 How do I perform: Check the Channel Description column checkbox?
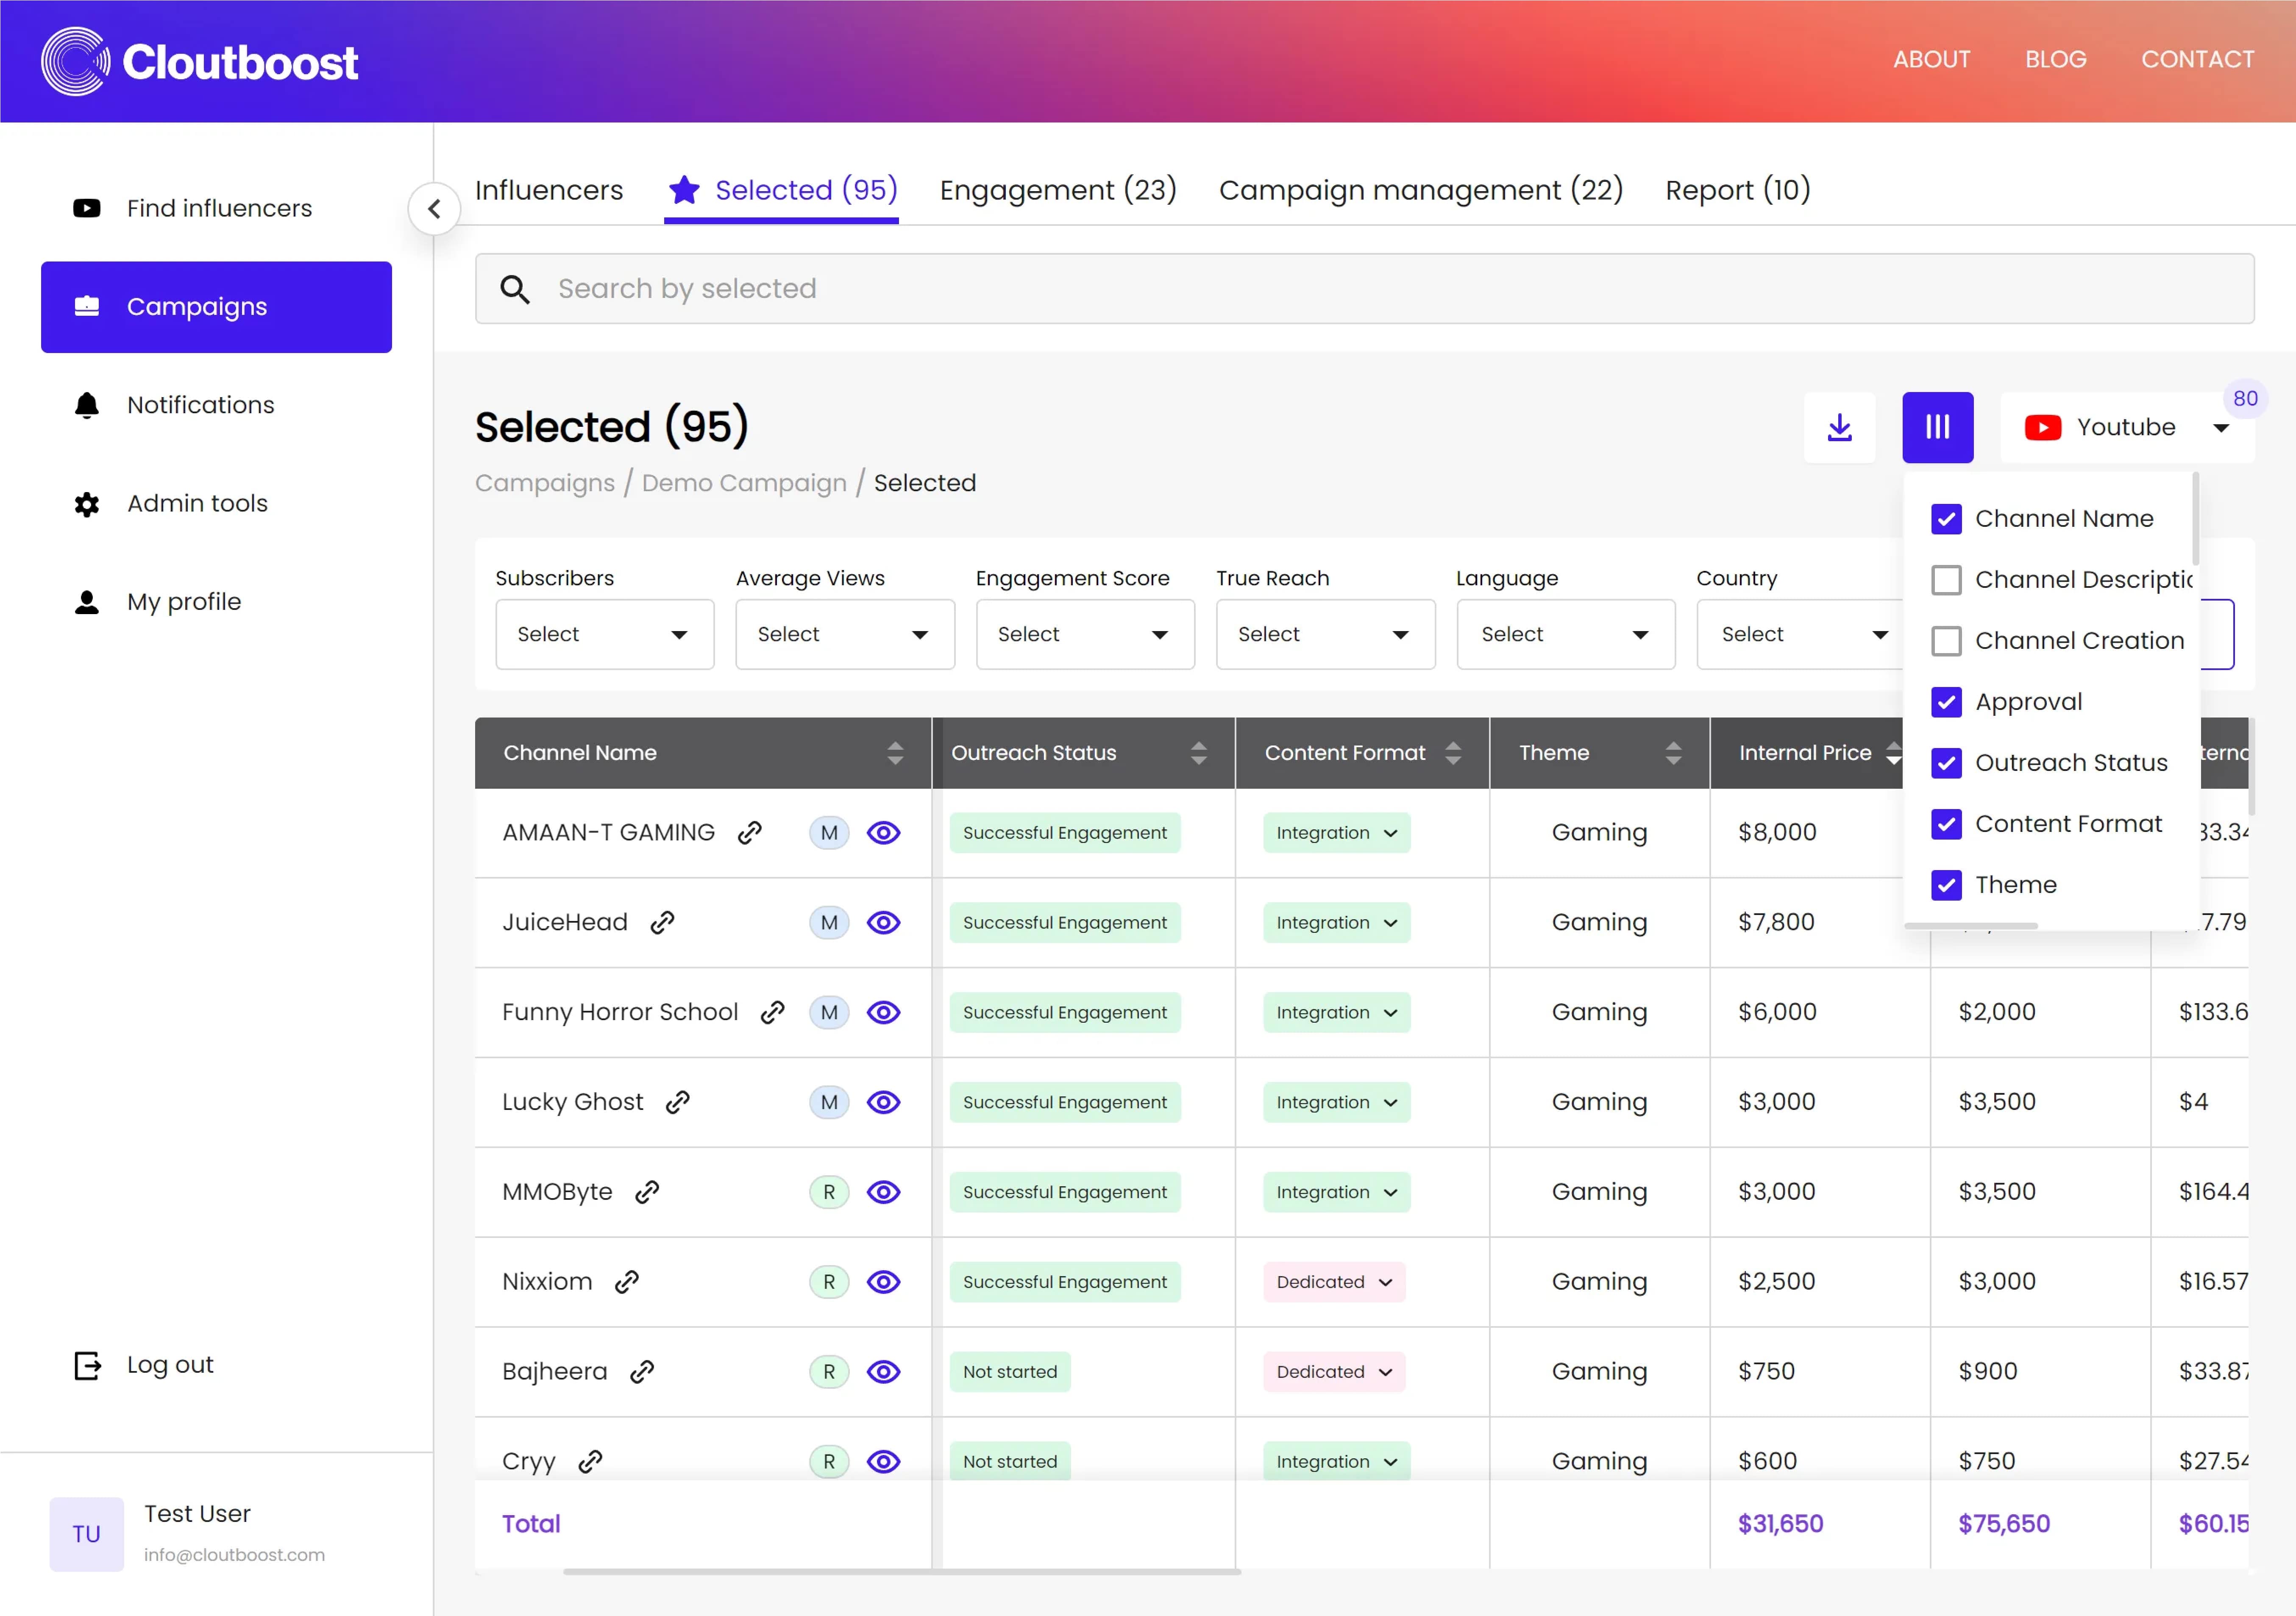tap(1946, 580)
